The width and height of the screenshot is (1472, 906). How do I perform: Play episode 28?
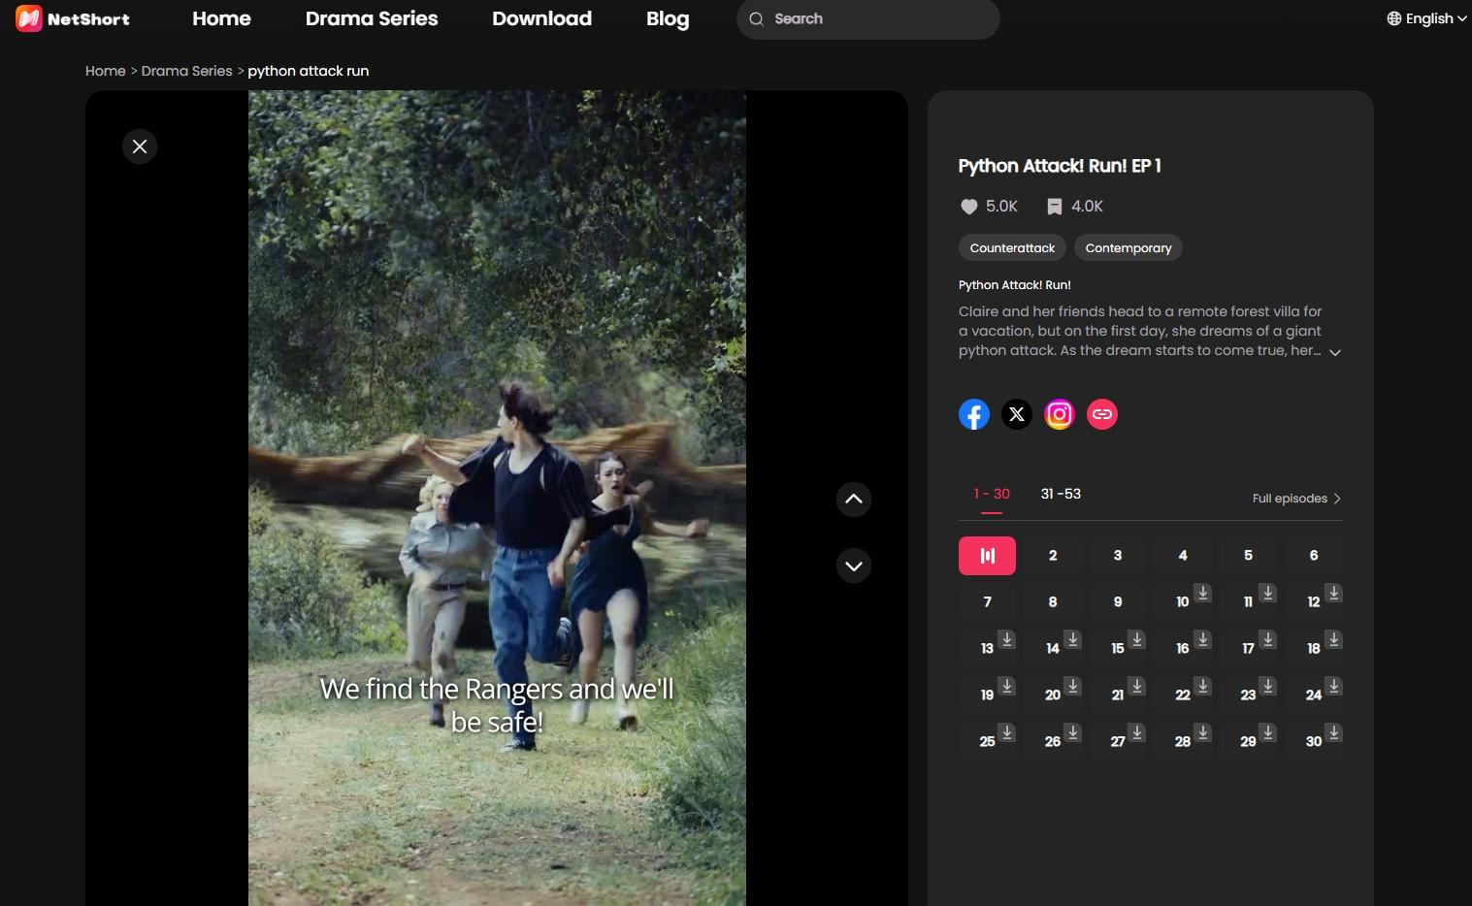[1183, 742]
